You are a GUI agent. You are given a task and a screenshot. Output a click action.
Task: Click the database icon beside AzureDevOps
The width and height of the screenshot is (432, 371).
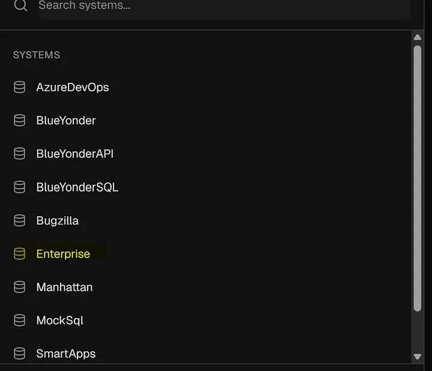[19, 87]
